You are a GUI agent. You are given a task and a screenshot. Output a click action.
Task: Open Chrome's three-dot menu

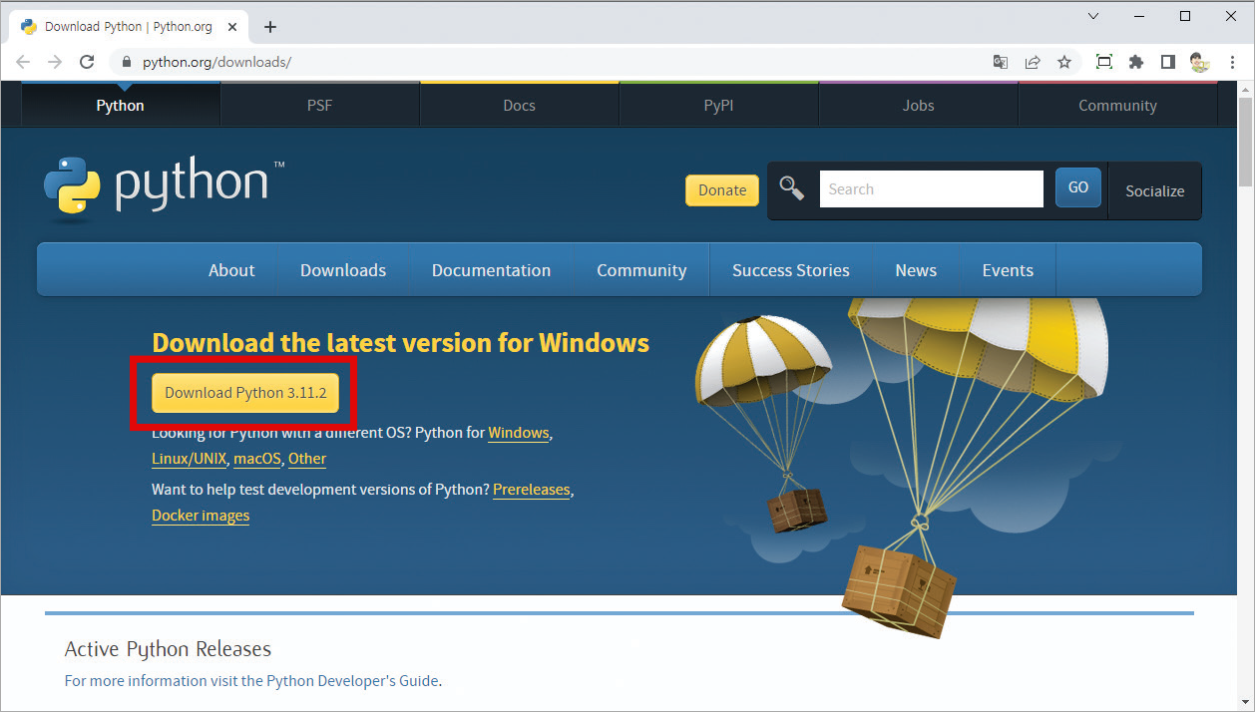[x=1233, y=62]
